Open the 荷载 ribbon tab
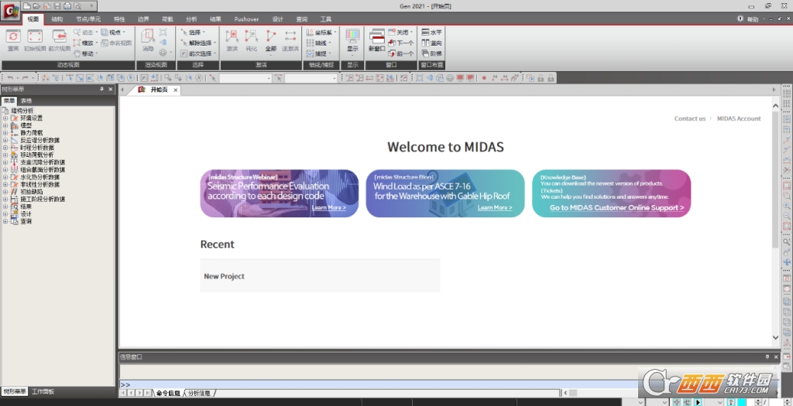The width and height of the screenshot is (793, 406). point(167,19)
